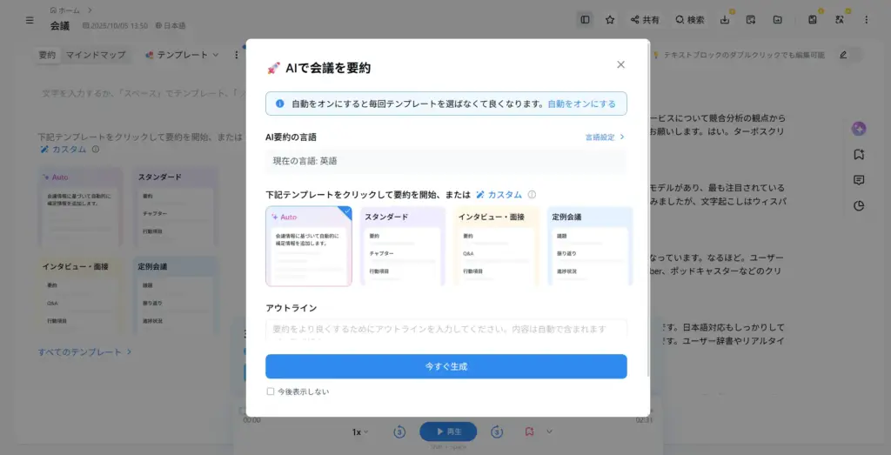The width and height of the screenshot is (891, 455).
Task: Open the top-right more options menu
Action: point(866,20)
